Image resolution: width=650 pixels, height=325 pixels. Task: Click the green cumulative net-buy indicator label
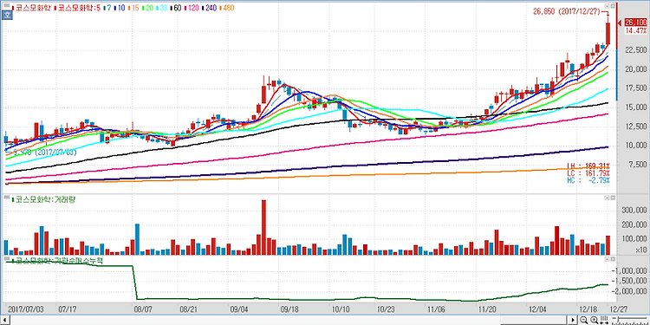[x=57, y=260]
